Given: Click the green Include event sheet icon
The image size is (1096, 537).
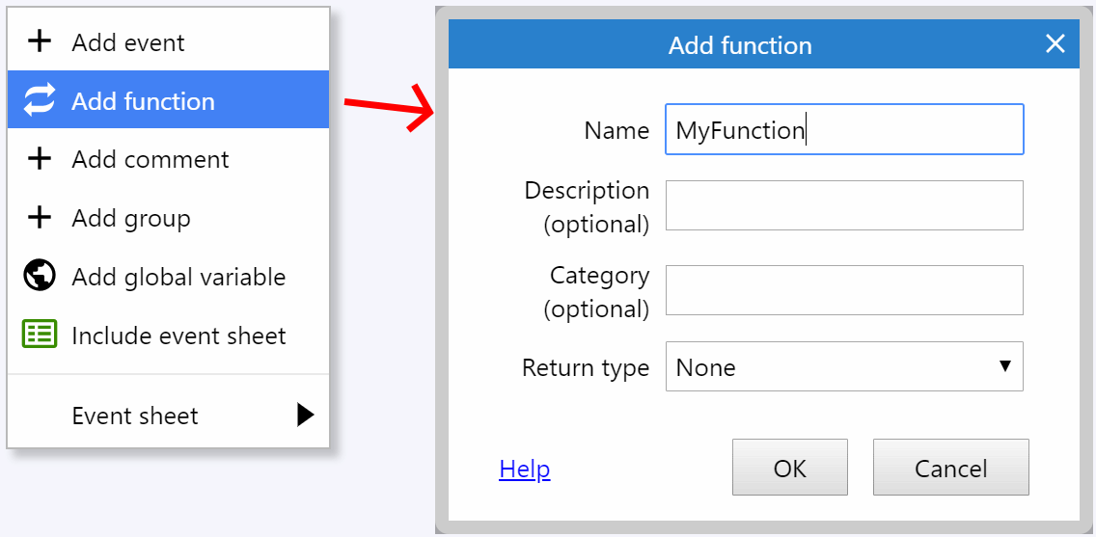Looking at the screenshot, I should coord(40,335).
